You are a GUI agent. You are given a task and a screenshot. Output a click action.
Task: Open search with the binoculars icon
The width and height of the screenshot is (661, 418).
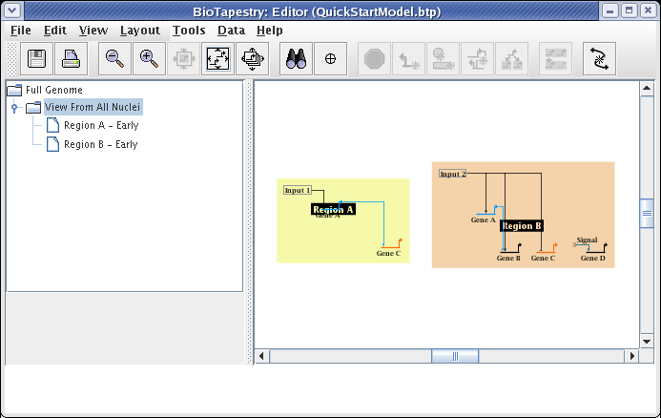click(x=295, y=59)
